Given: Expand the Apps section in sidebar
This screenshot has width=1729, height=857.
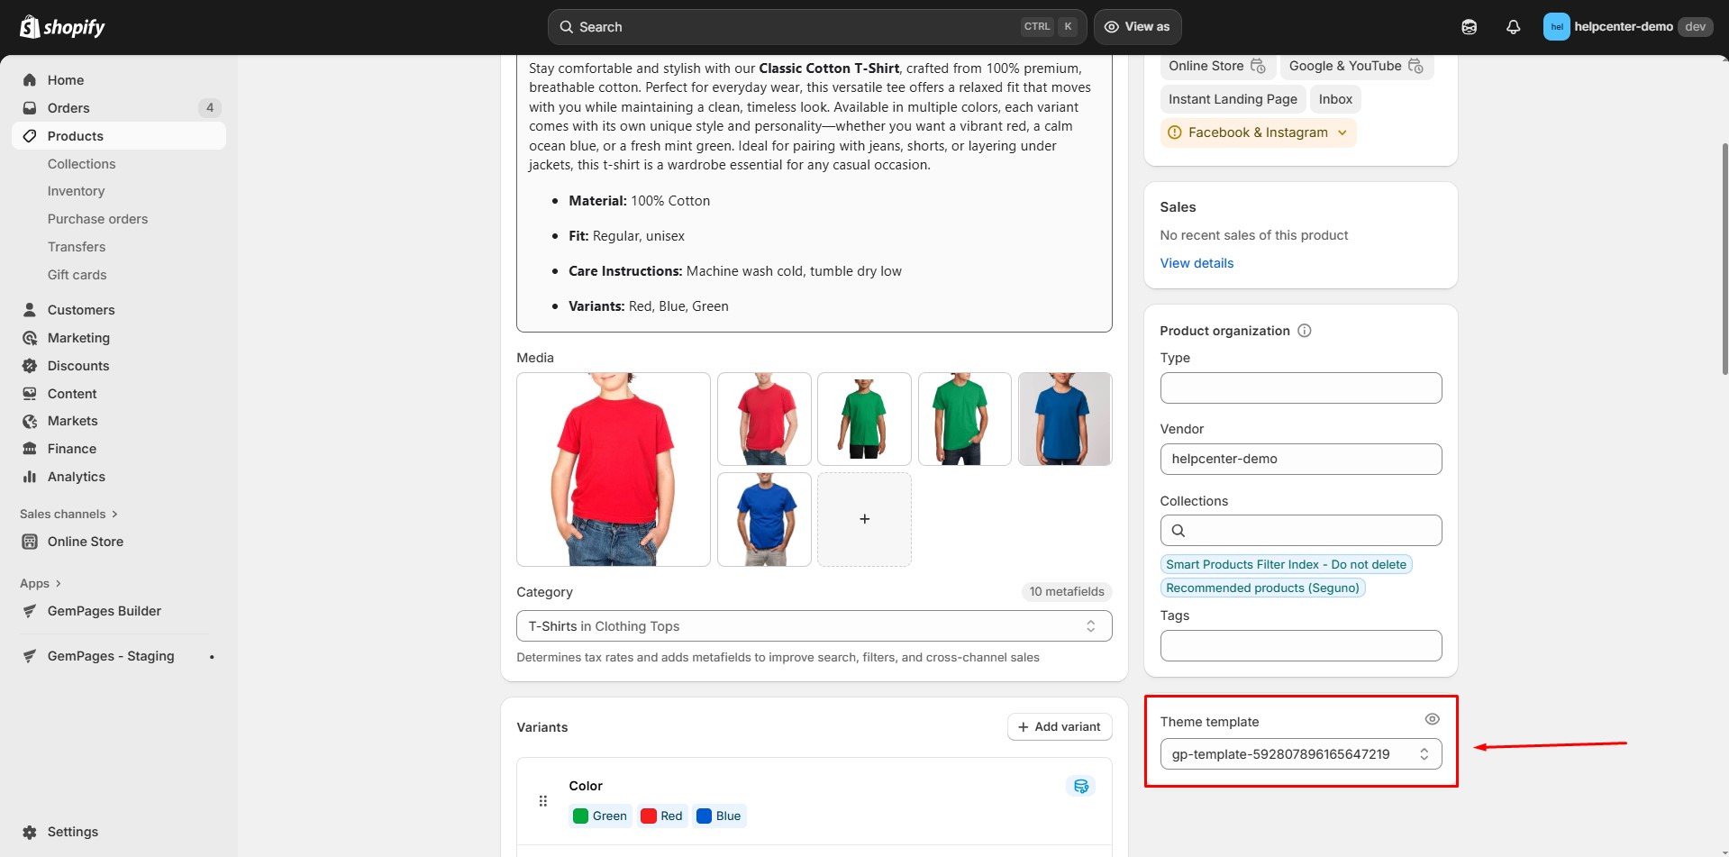Looking at the screenshot, I should [41, 584].
